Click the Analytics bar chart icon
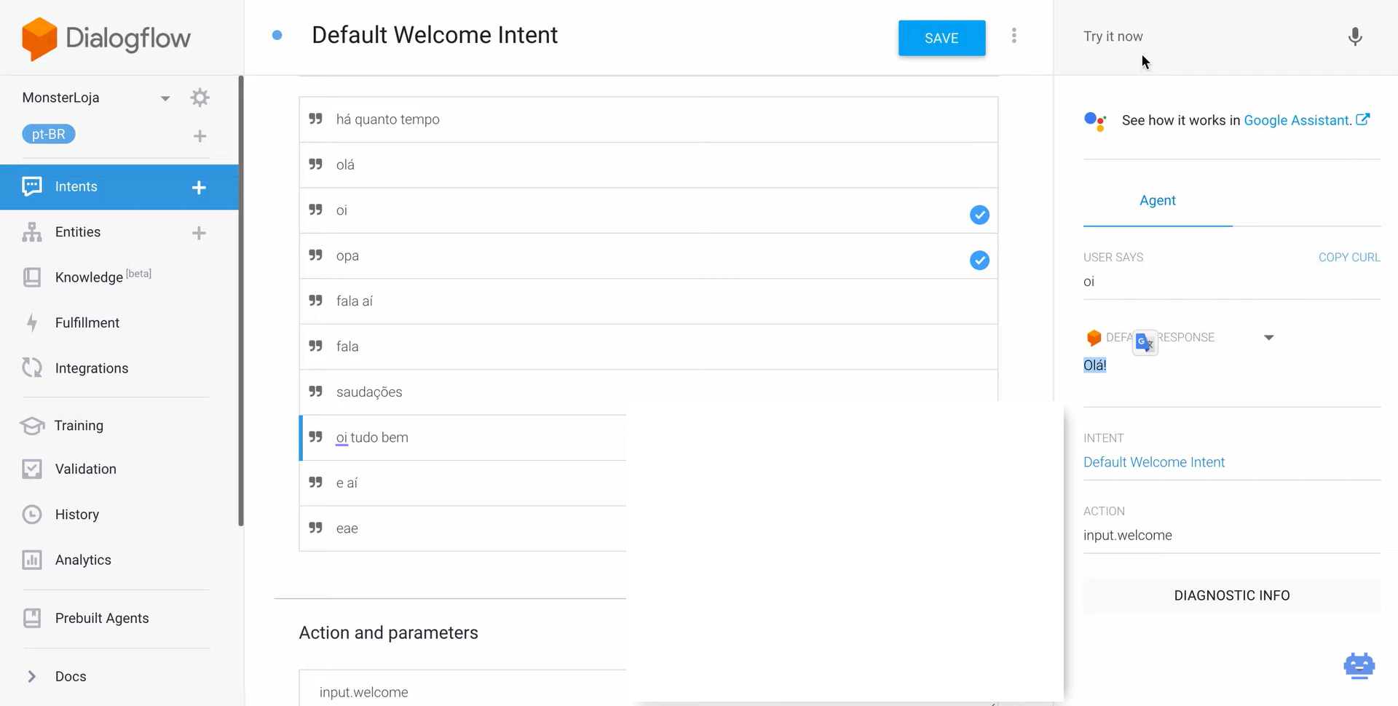Viewport: 1398px width, 706px height. tap(32, 560)
